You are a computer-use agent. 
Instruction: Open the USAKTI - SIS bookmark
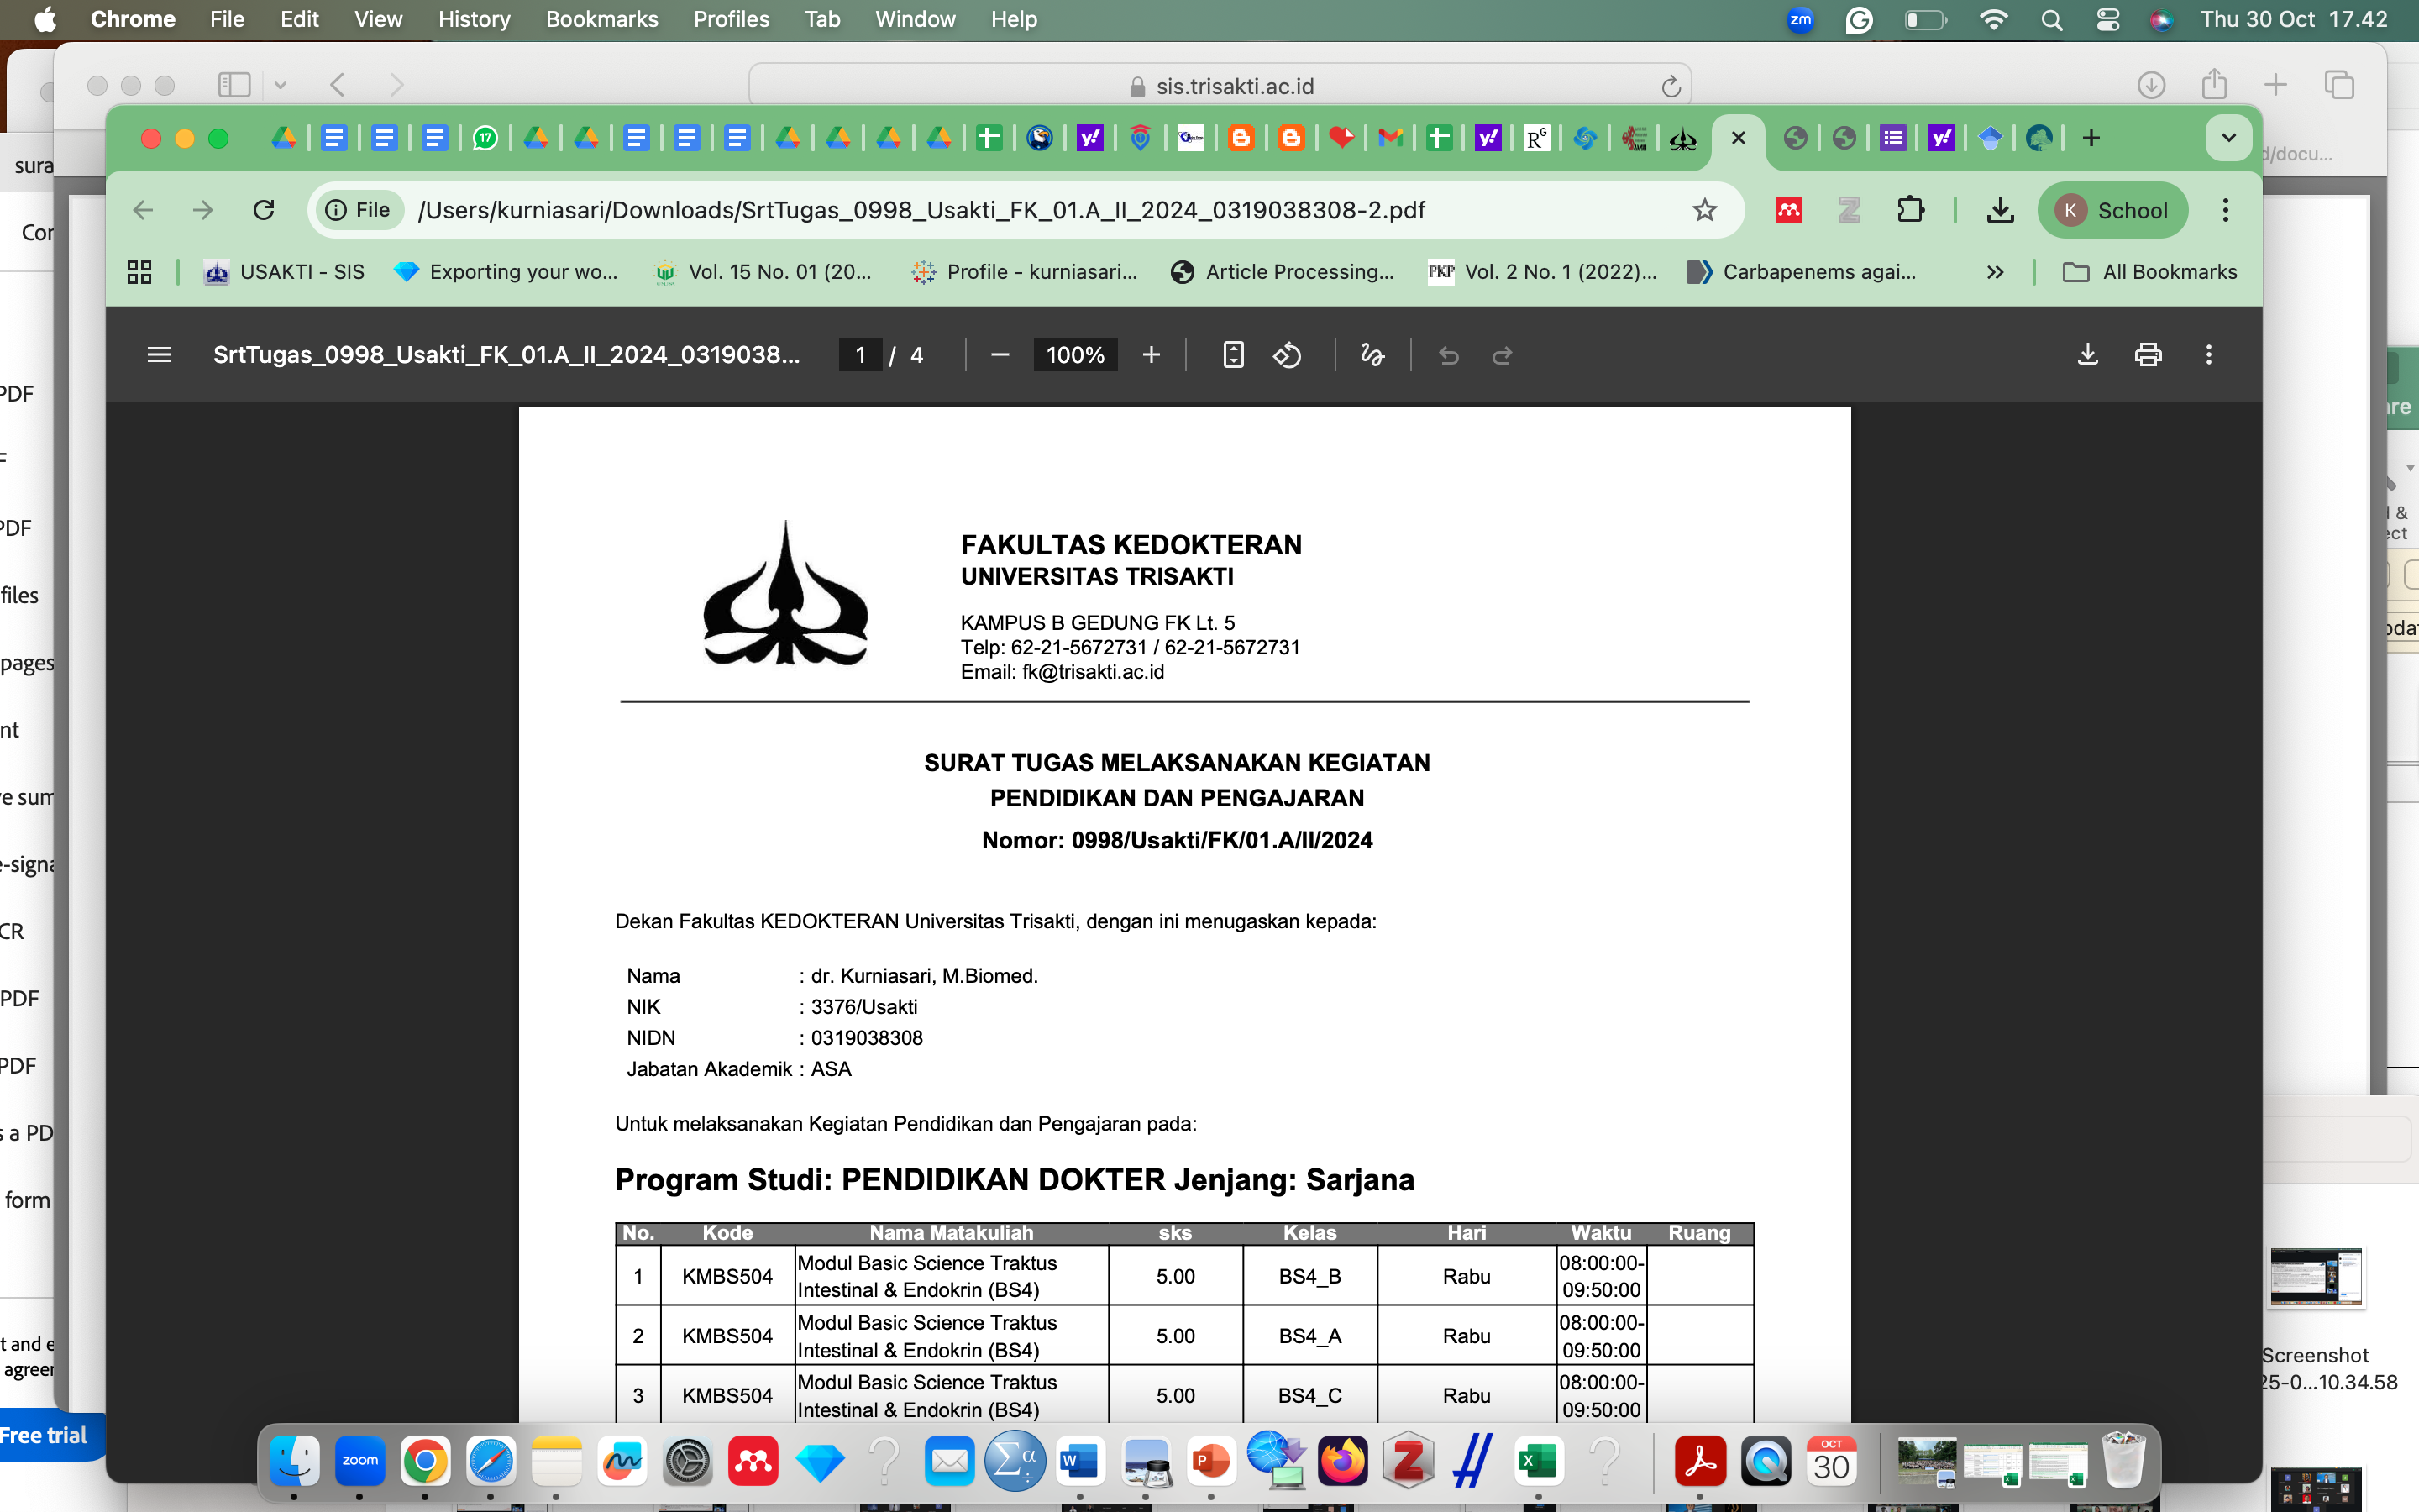pos(284,272)
